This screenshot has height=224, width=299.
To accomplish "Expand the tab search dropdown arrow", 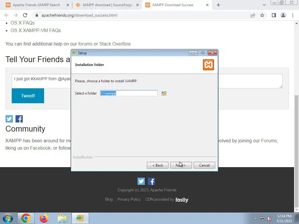I will (264, 5).
